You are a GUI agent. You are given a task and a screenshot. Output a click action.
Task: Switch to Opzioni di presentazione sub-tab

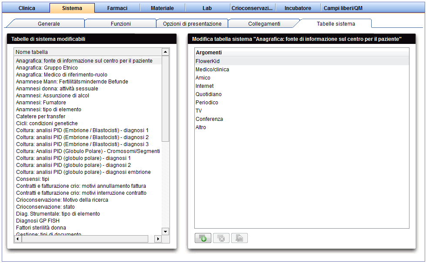click(192, 23)
